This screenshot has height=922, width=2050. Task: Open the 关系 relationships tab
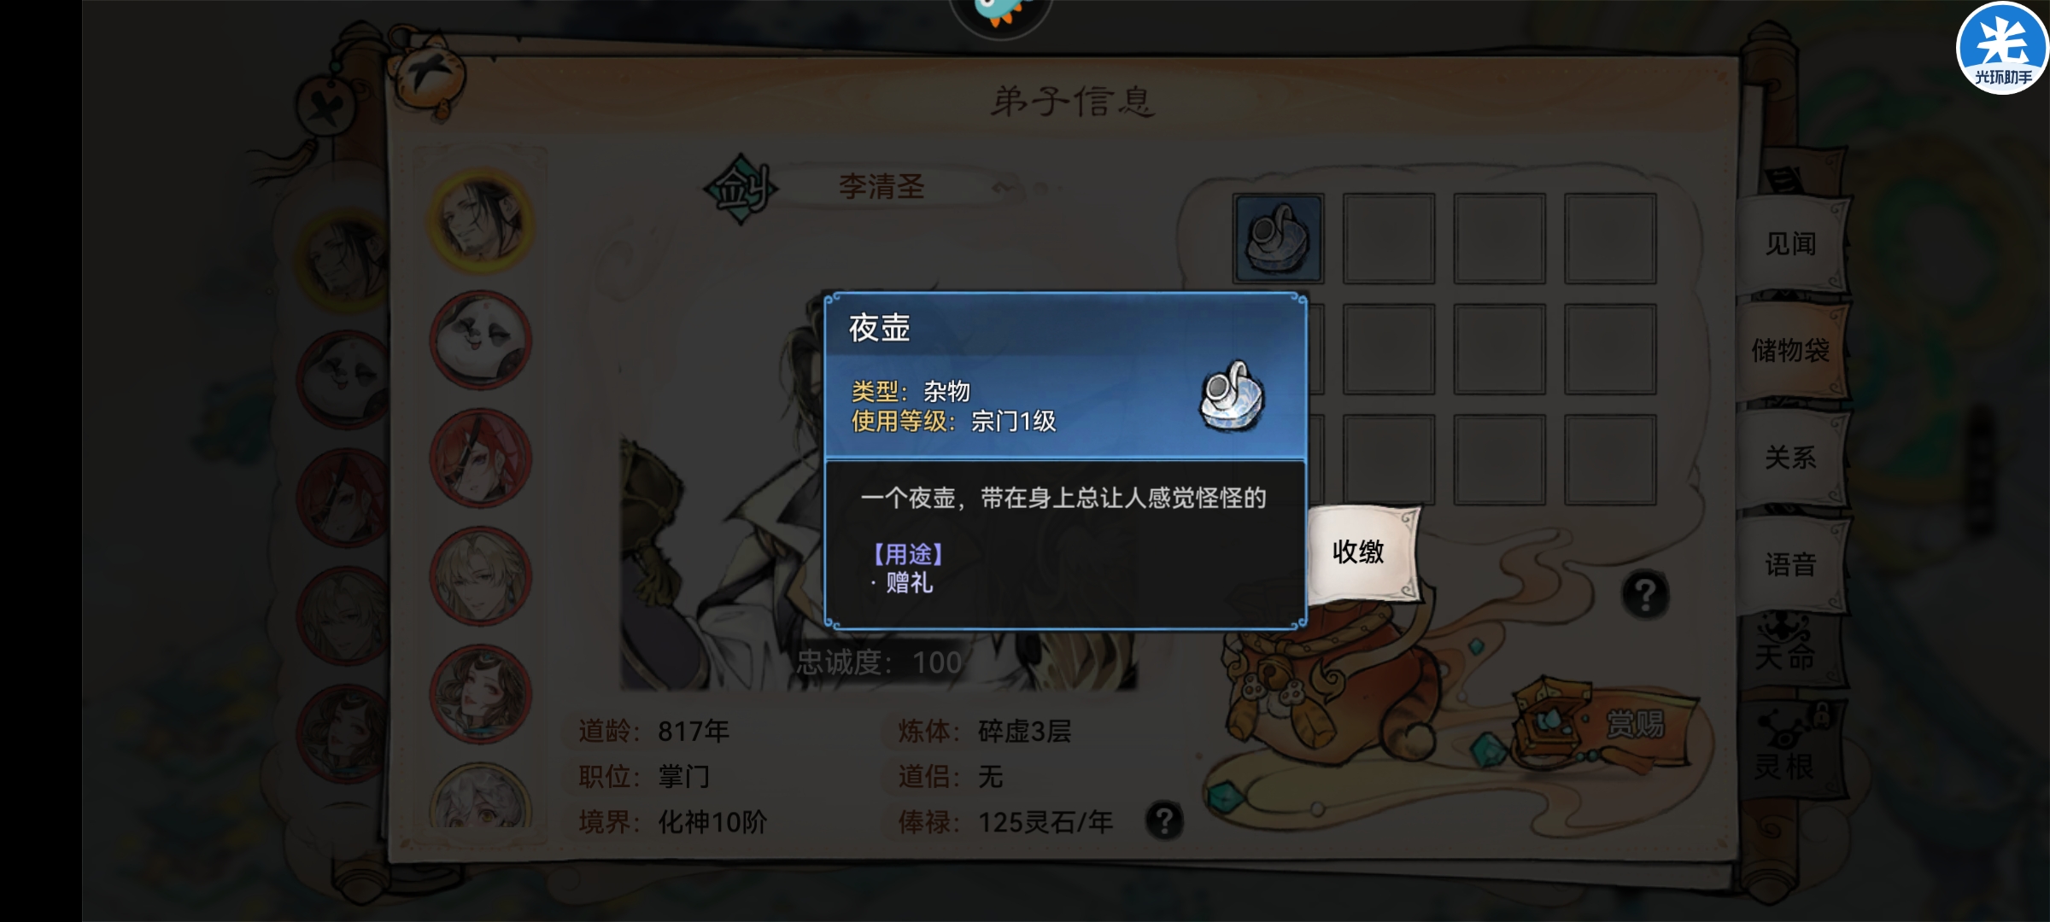[x=1791, y=458]
